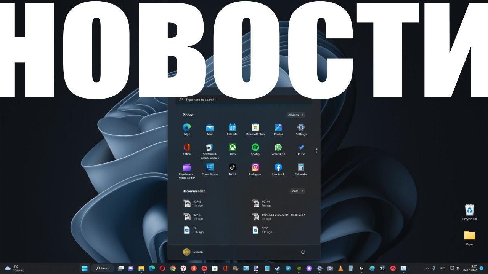Launch the Photos app
488x274 pixels.
(x=278, y=129)
